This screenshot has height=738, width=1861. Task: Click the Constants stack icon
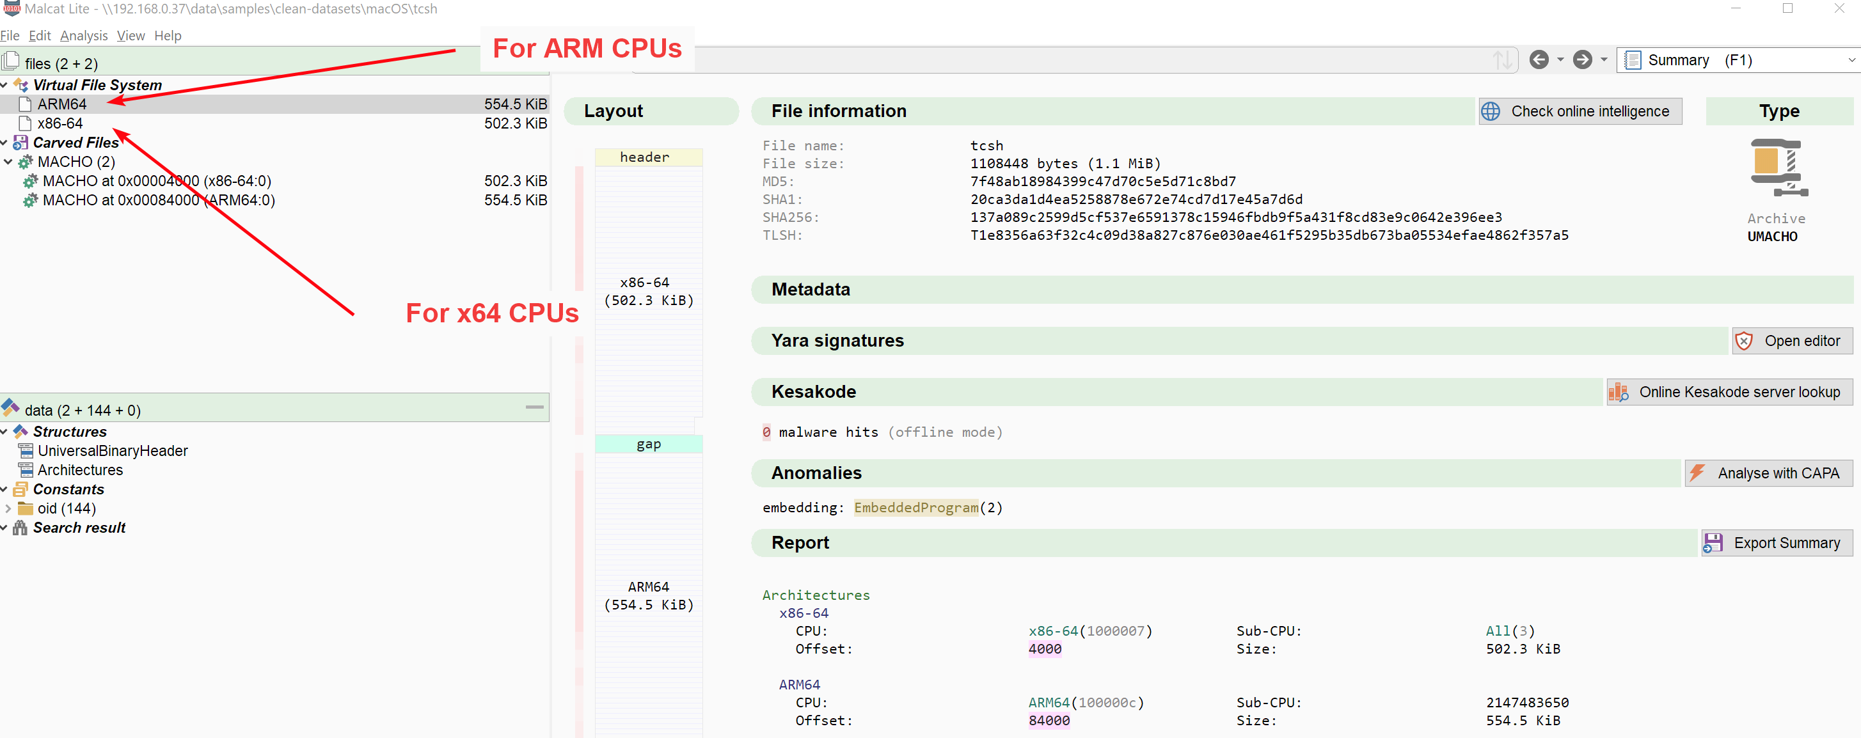pyautogui.click(x=21, y=489)
